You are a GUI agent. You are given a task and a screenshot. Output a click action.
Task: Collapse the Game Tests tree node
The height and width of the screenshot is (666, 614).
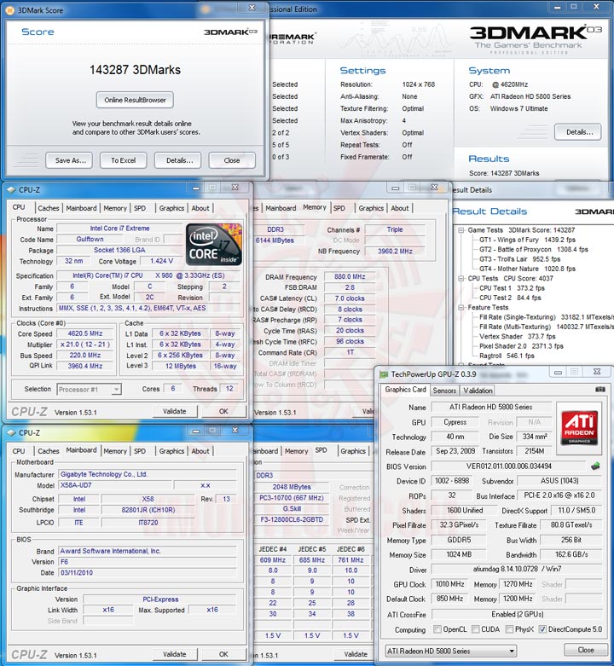[461, 229]
